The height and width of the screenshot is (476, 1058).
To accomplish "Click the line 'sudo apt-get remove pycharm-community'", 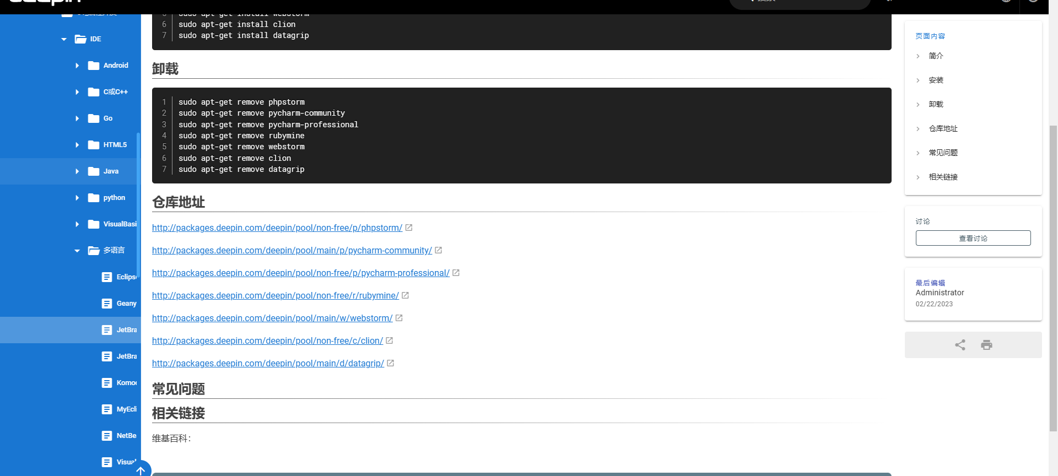I will (262, 113).
